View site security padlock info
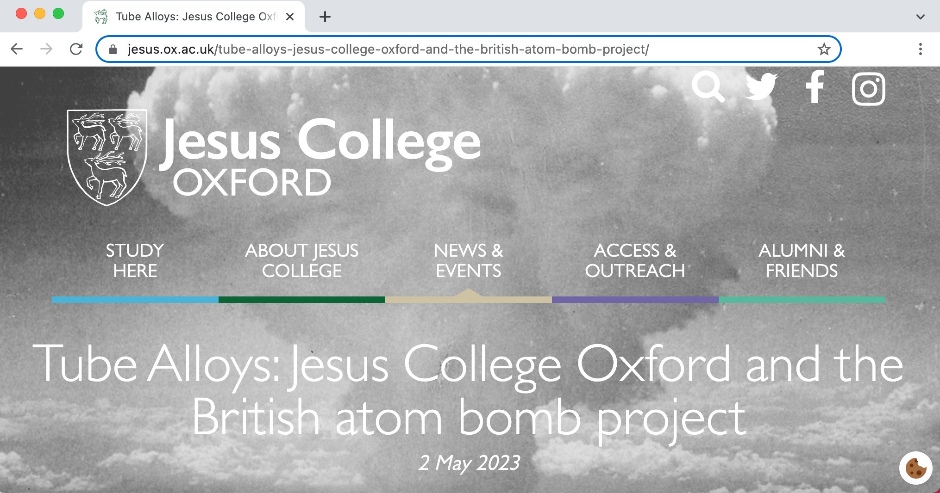 coord(113,49)
